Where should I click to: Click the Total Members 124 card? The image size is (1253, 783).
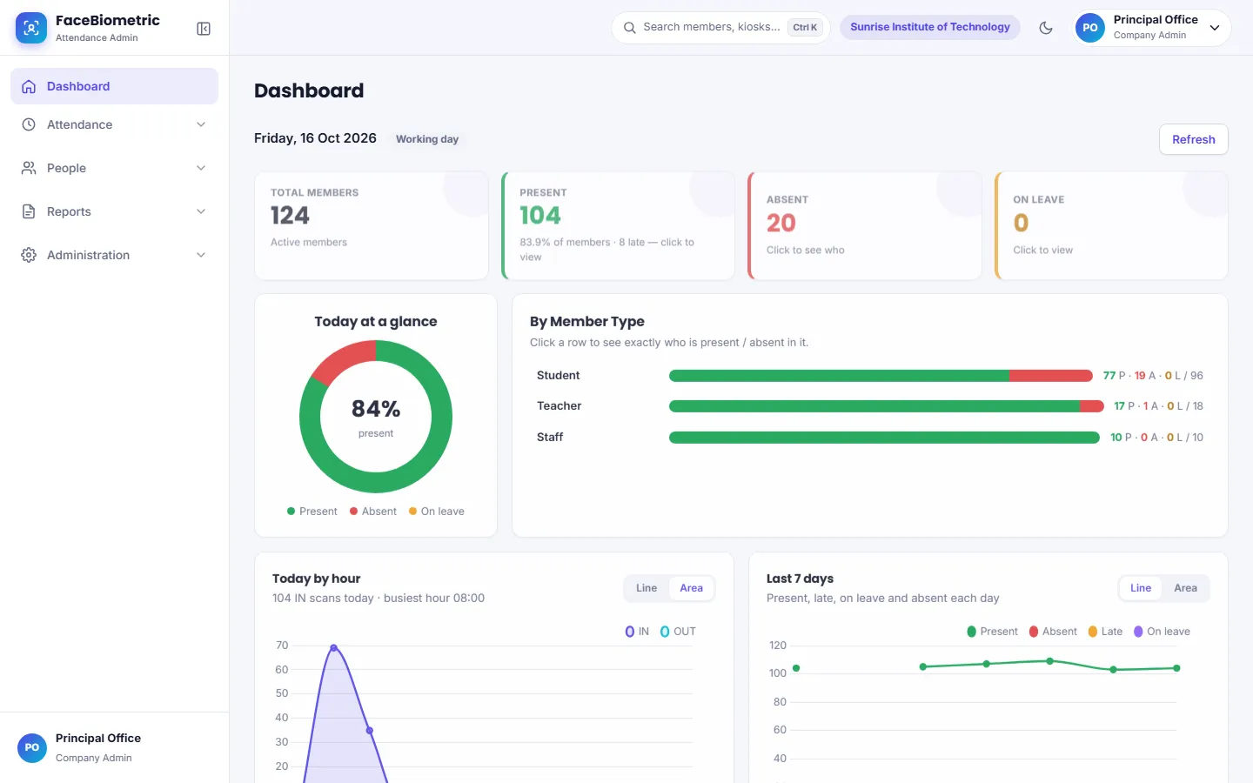pos(372,225)
